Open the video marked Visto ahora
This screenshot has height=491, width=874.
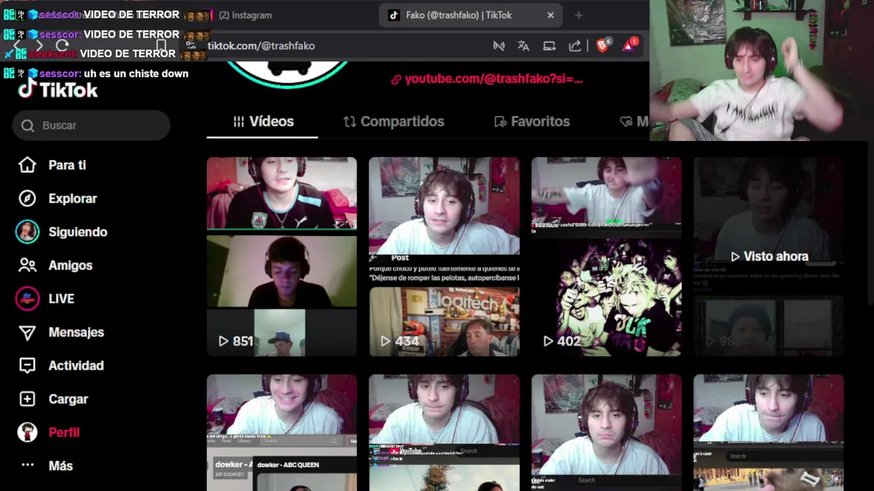point(769,256)
